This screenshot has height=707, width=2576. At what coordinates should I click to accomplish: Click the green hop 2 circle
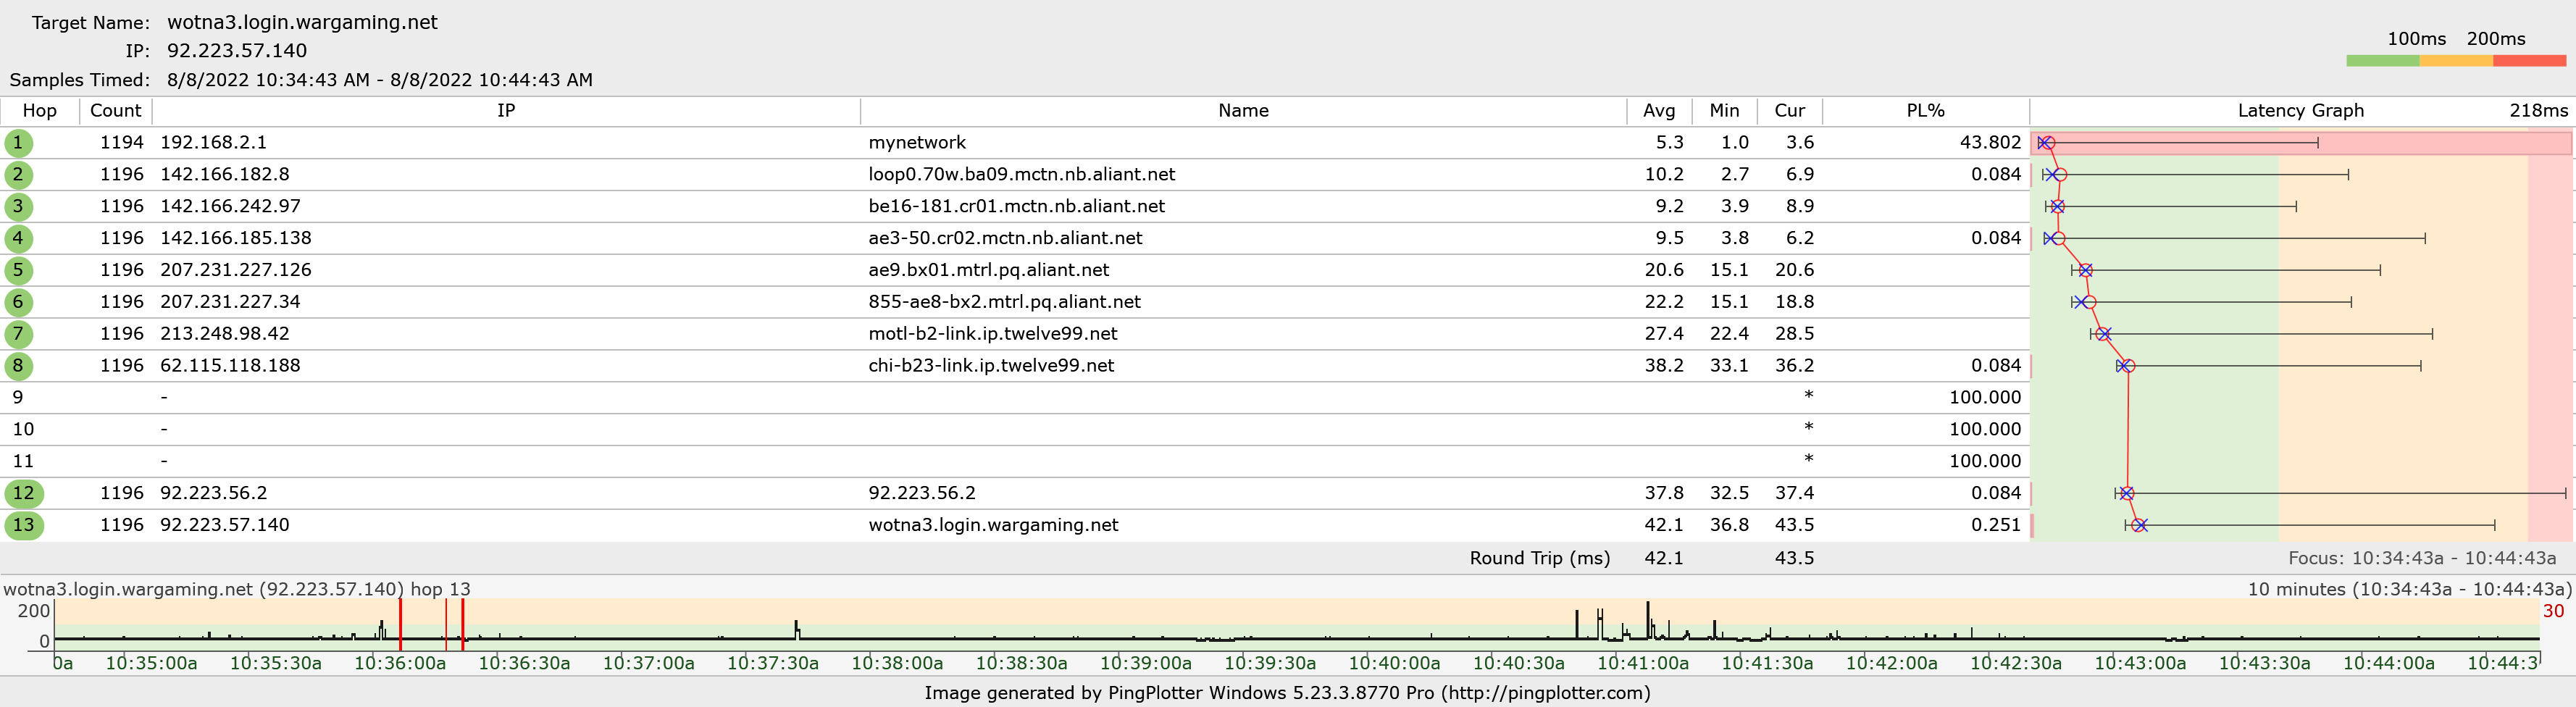tap(18, 175)
